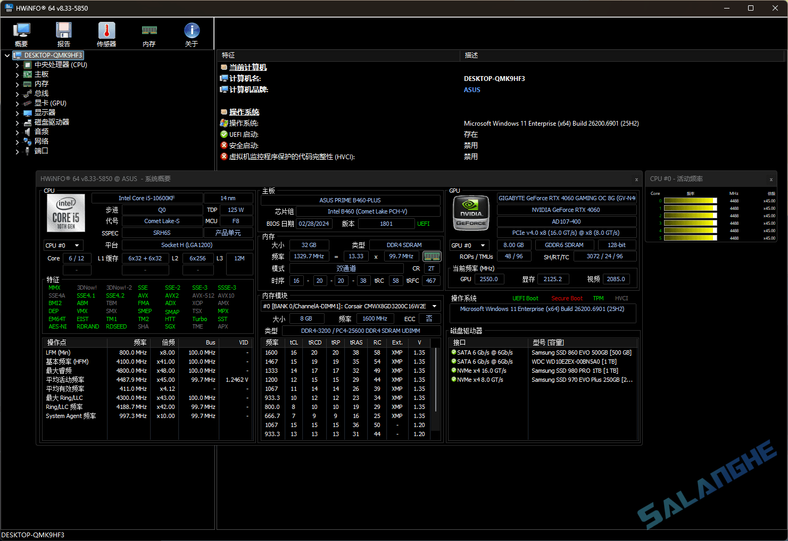Screen dimensions: 788x541
Task: Click the 内存 memory toolbar icon
Action: 149,35
